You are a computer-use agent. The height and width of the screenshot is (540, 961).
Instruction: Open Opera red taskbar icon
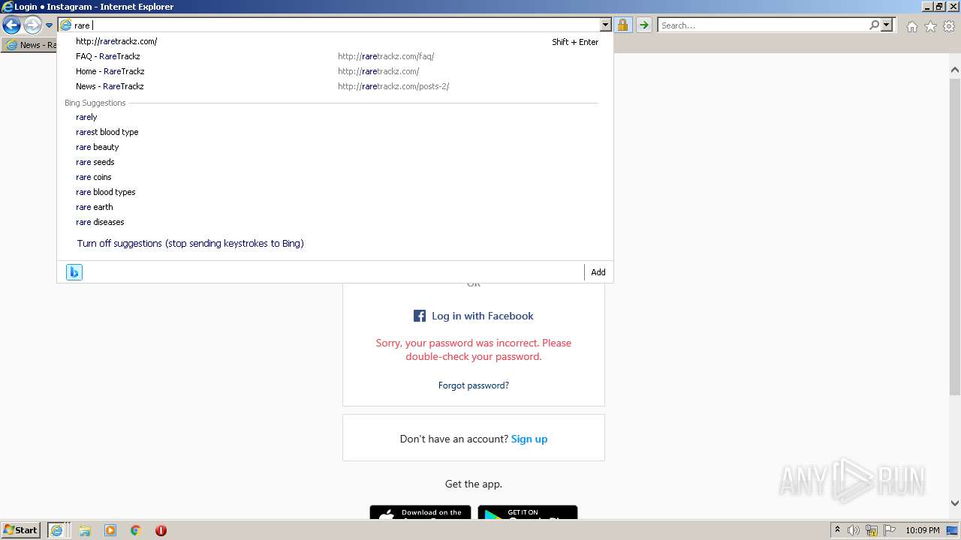[x=161, y=530]
